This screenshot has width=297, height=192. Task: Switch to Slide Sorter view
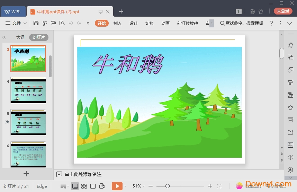point(84,186)
